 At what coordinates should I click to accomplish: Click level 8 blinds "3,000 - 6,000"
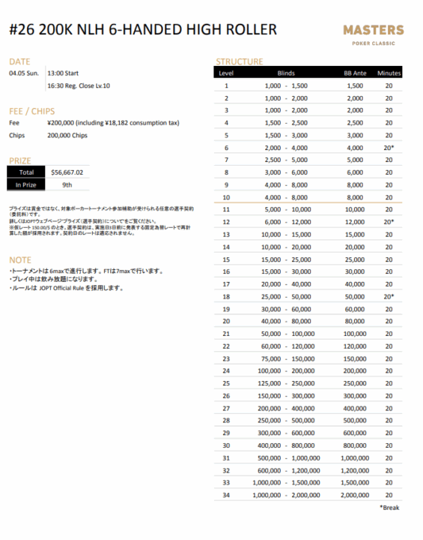pos(286,172)
